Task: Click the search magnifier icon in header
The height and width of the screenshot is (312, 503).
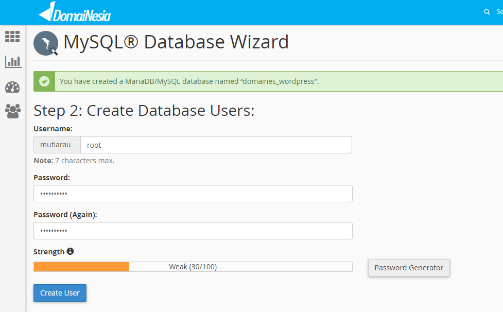Action: click(x=487, y=12)
